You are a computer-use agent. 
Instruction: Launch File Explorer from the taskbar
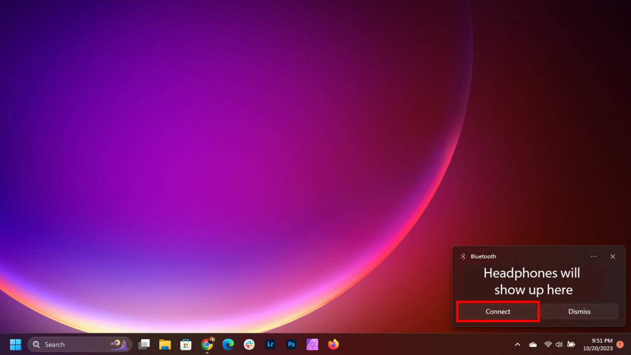tap(165, 344)
